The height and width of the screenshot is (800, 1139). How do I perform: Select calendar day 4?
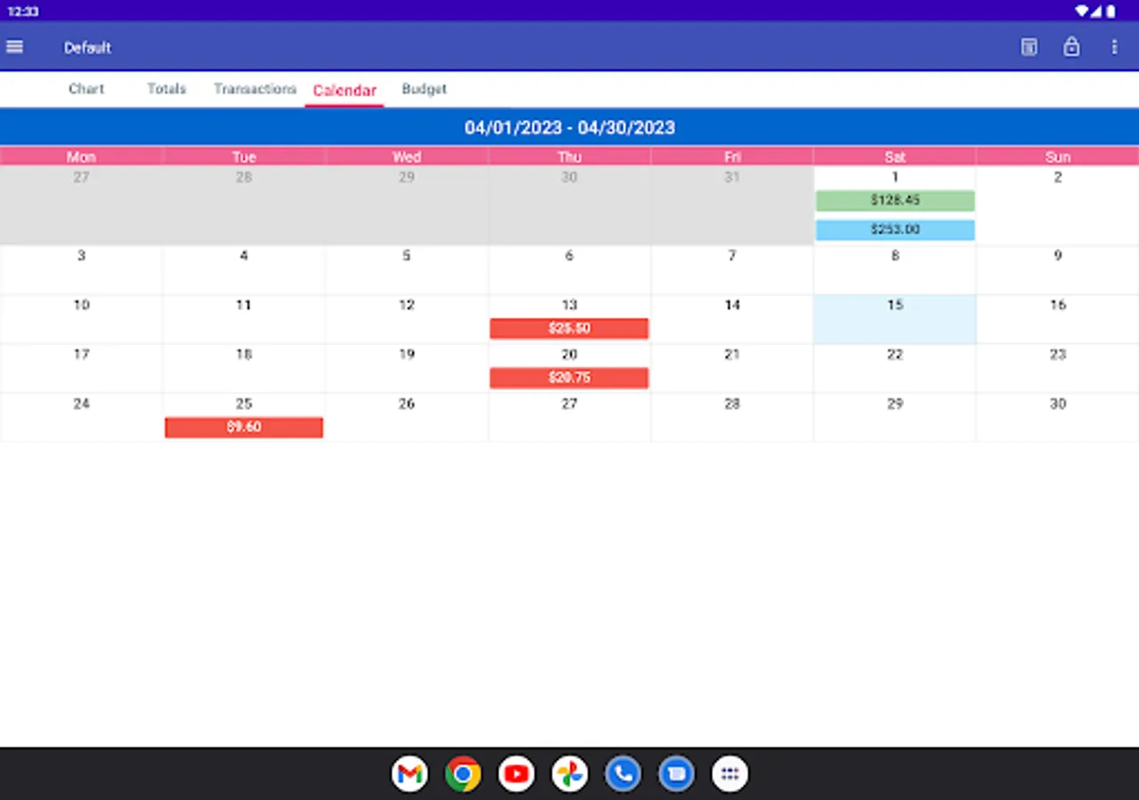point(244,270)
